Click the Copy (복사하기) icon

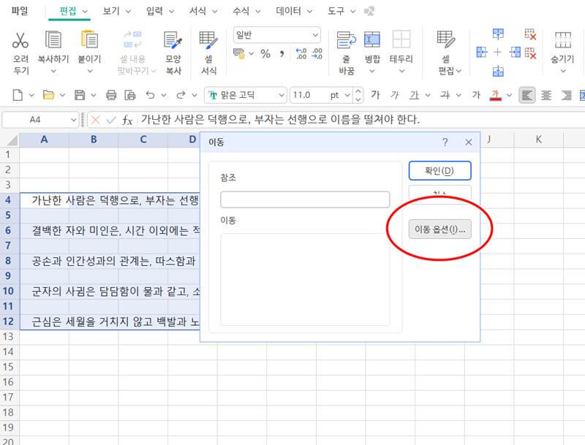coord(53,39)
